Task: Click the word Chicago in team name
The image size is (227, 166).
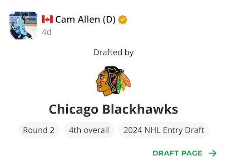Action: coord(74,109)
